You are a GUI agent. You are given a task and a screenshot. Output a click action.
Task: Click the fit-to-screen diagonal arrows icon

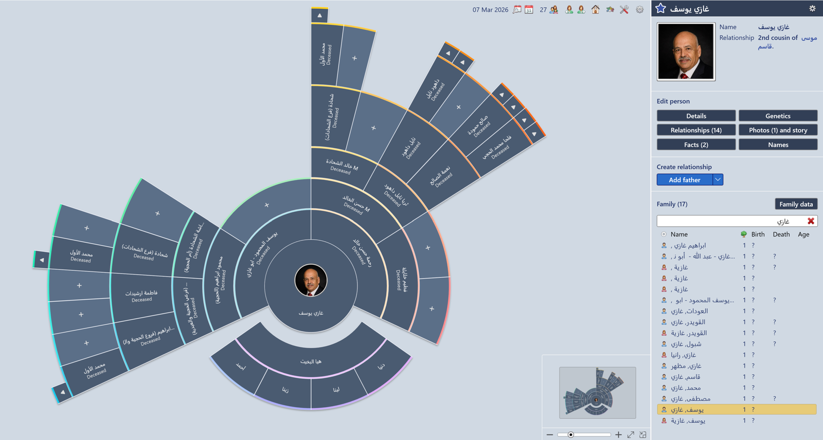(631, 435)
